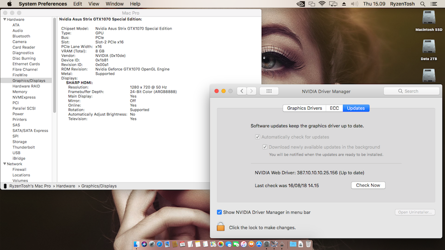Open Data 2TB drive on desktop
Screen dimensions: 445x250
coord(428,50)
